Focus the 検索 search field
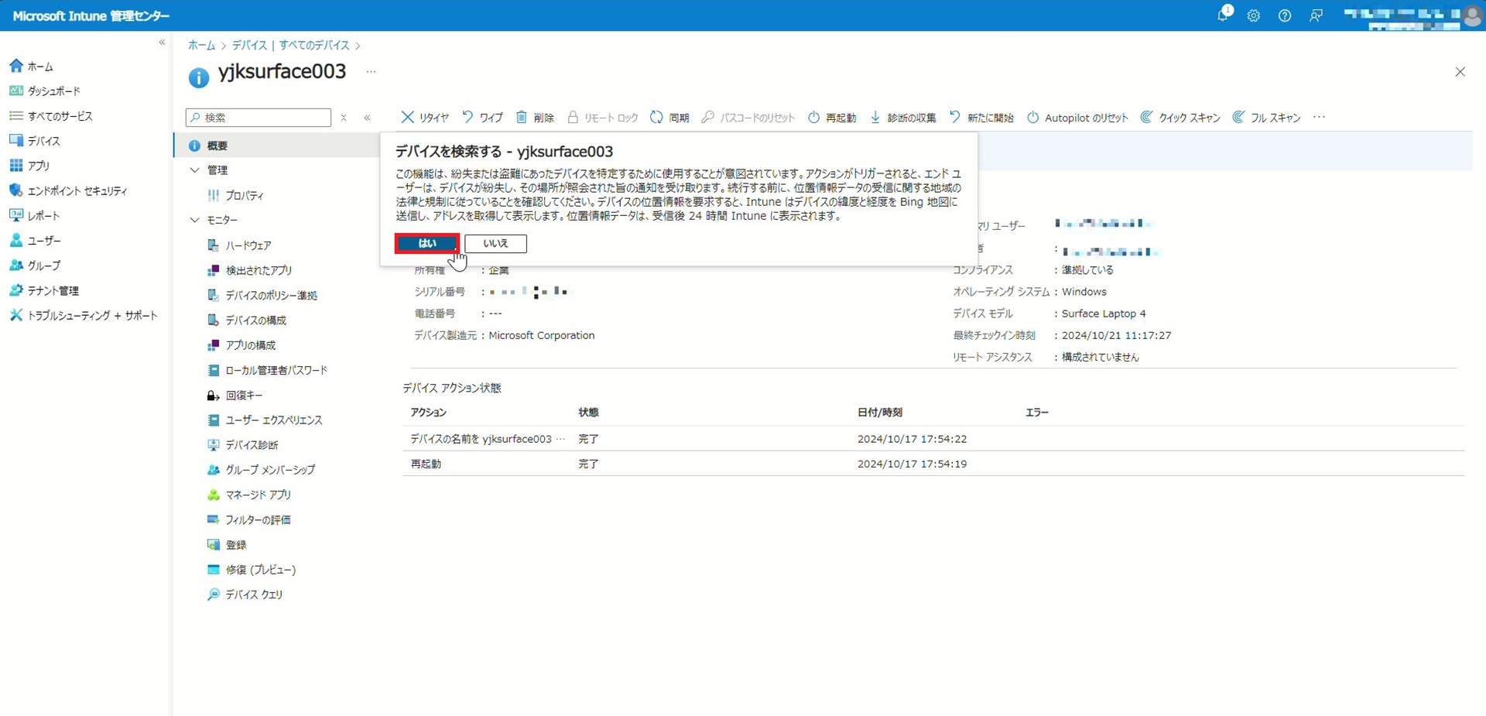The image size is (1486, 716). pyautogui.click(x=259, y=118)
